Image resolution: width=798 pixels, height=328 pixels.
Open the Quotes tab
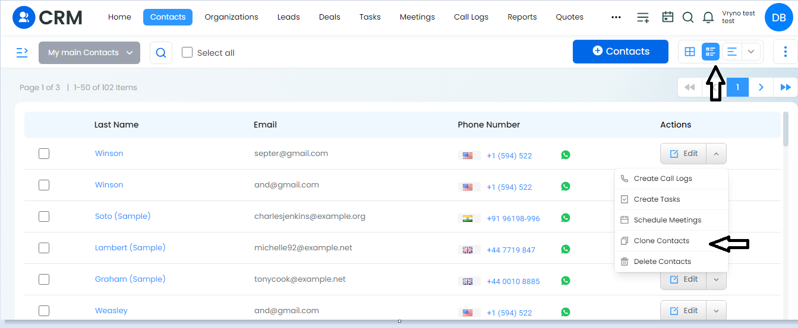point(570,17)
